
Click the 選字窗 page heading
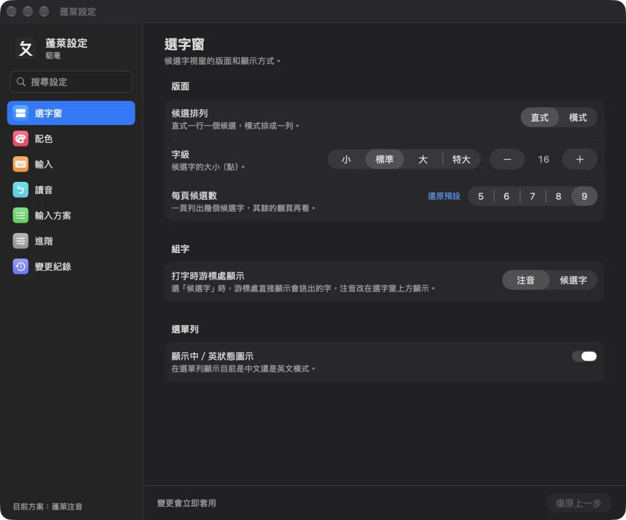point(184,44)
